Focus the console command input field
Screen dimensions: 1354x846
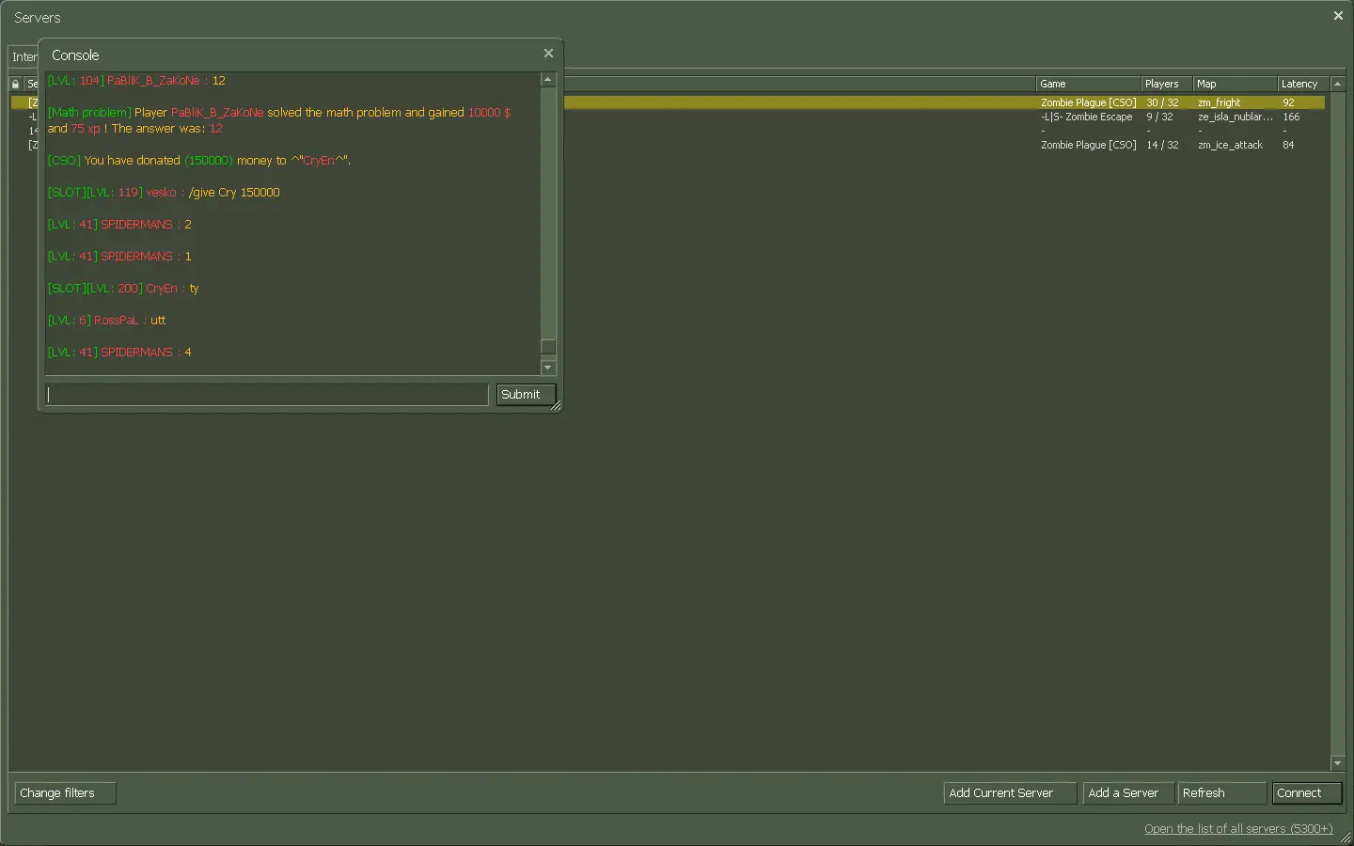(x=267, y=395)
